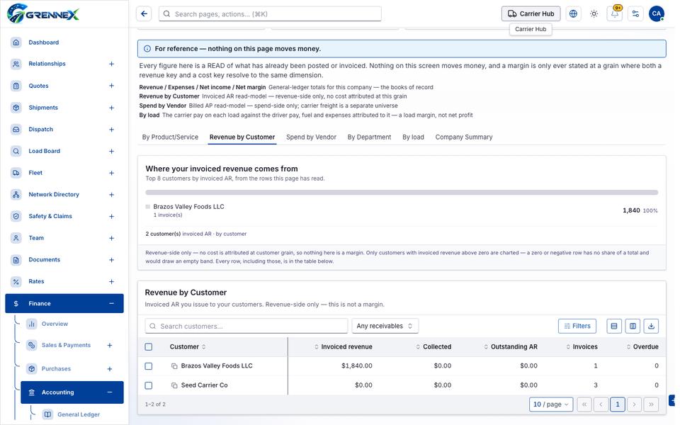Copy the Seed Carrier Co name

(174, 385)
